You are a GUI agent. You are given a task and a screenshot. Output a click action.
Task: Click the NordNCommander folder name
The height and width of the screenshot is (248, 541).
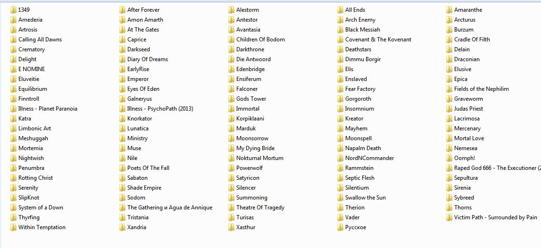point(369,158)
